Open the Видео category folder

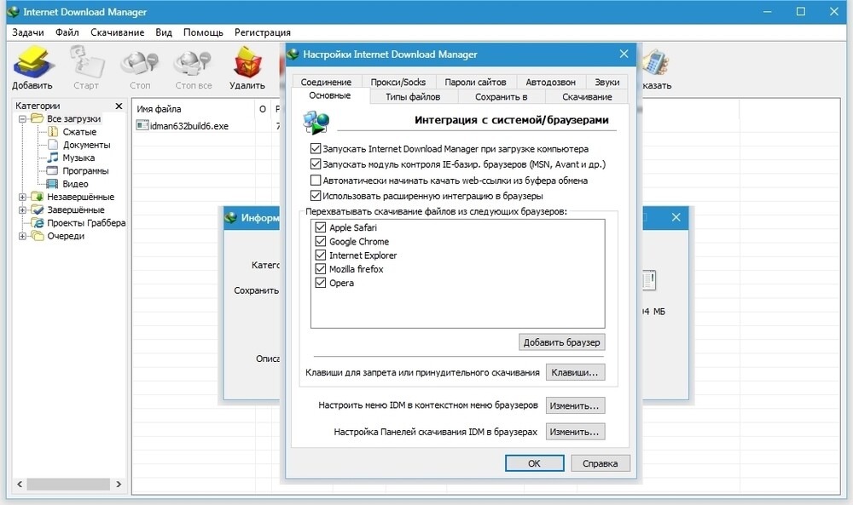(x=53, y=184)
